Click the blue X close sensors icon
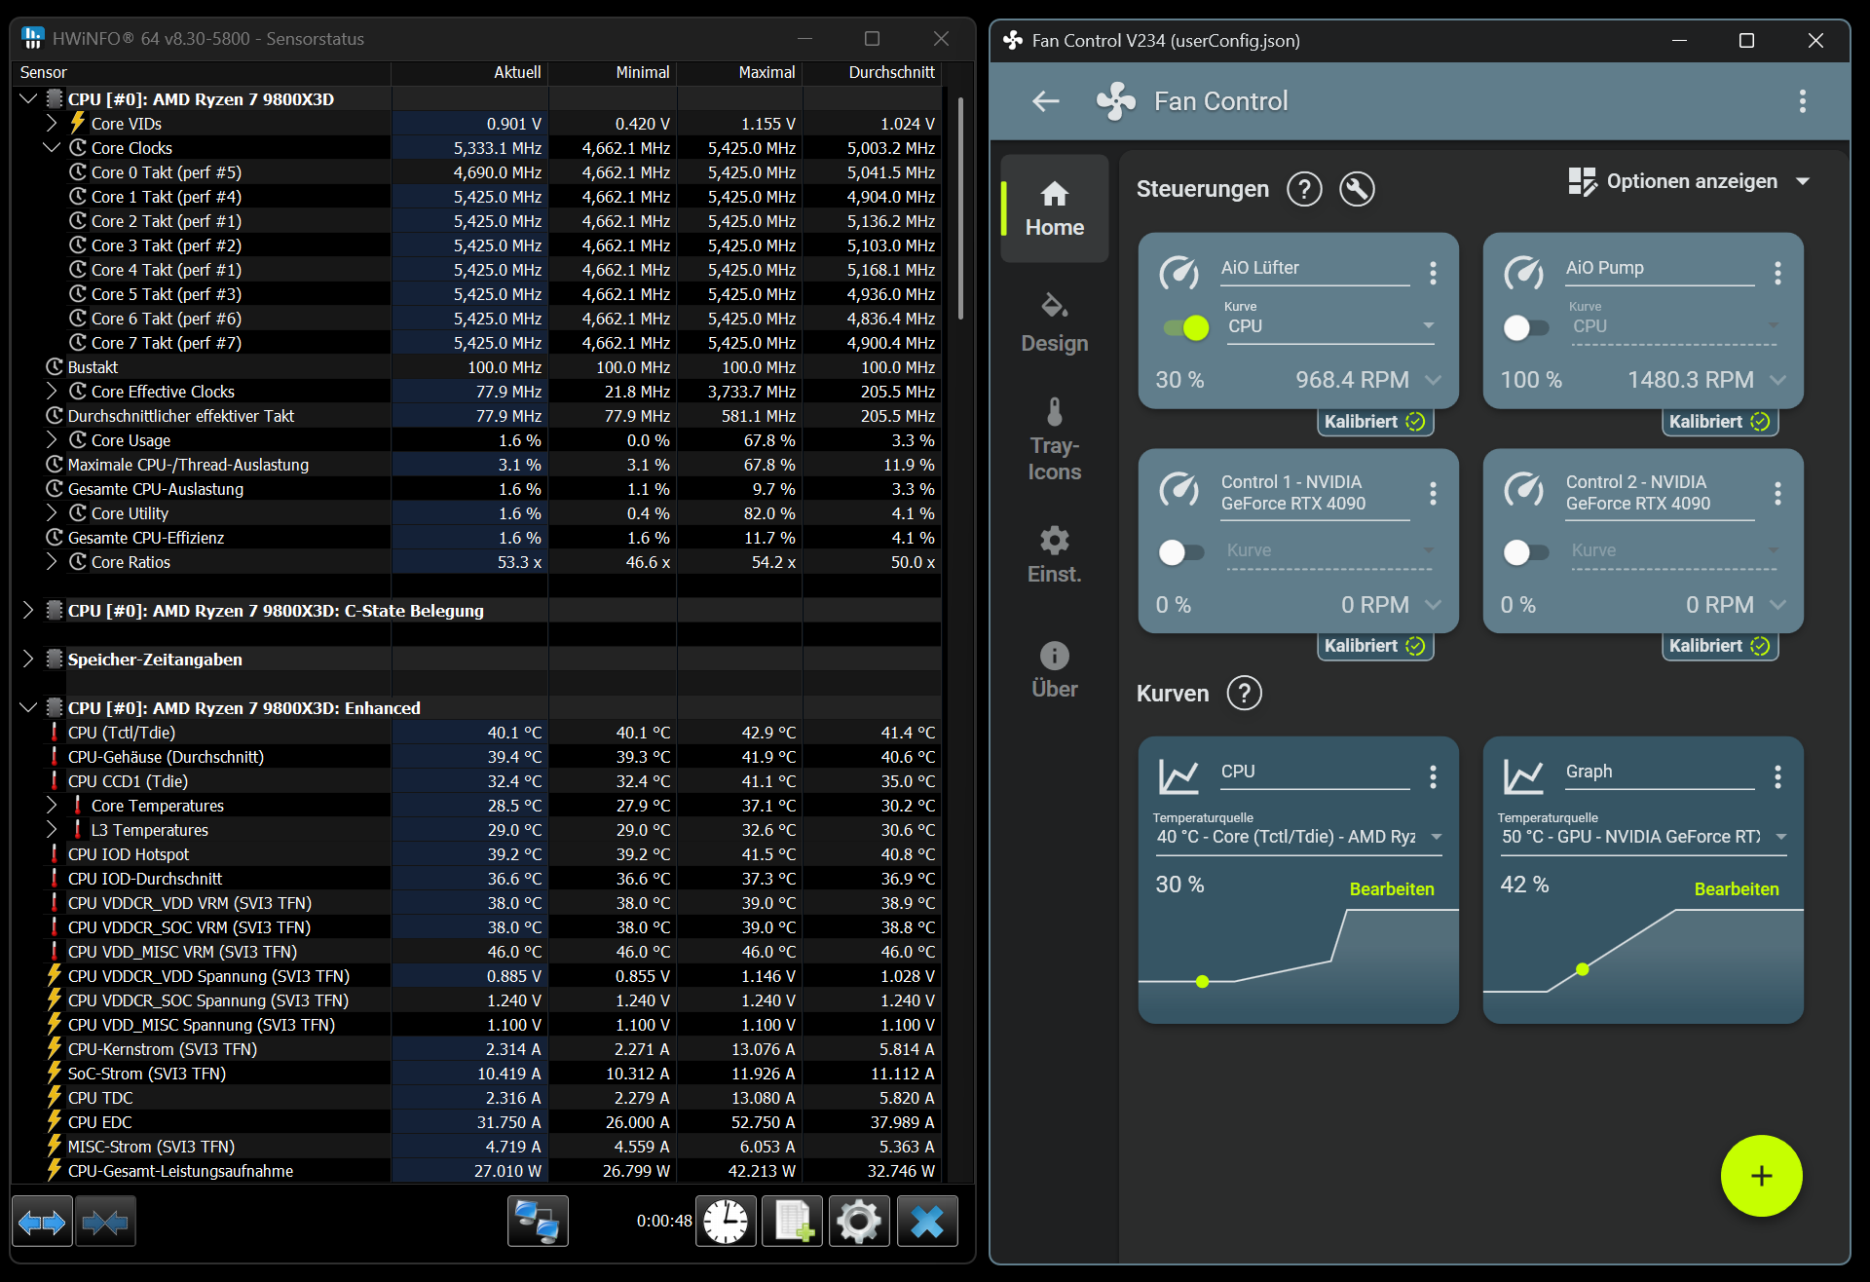Viewport: 1870px width, 1282px height. tap(926, 1221)
